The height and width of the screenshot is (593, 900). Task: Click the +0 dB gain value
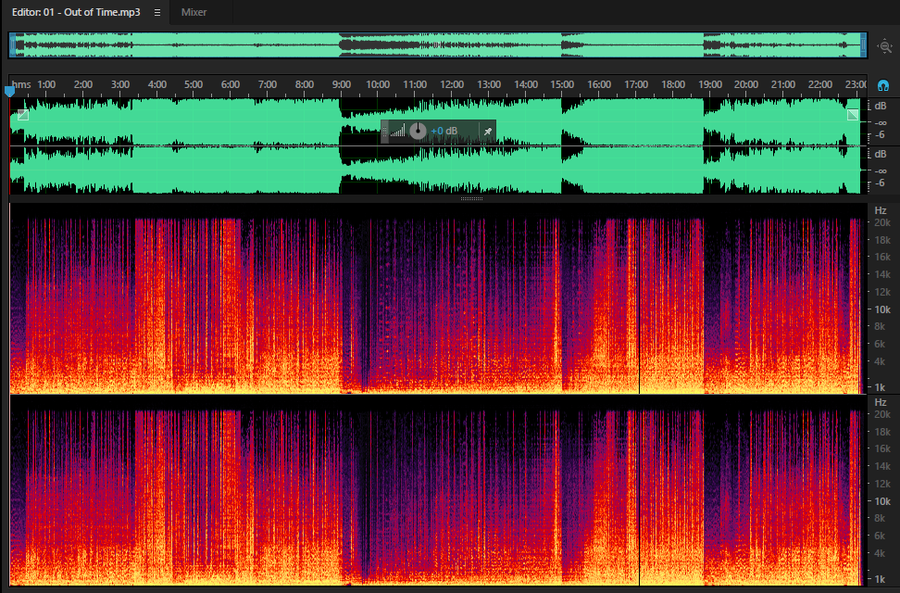pos(444,131)
